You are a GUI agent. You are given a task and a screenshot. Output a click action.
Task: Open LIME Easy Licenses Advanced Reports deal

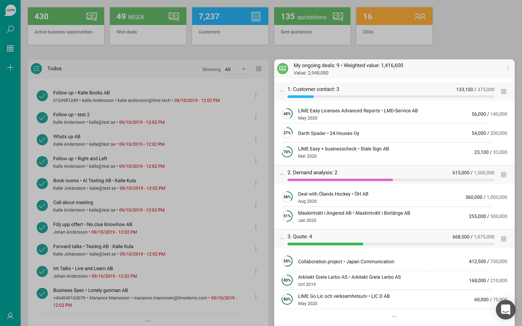394,114
